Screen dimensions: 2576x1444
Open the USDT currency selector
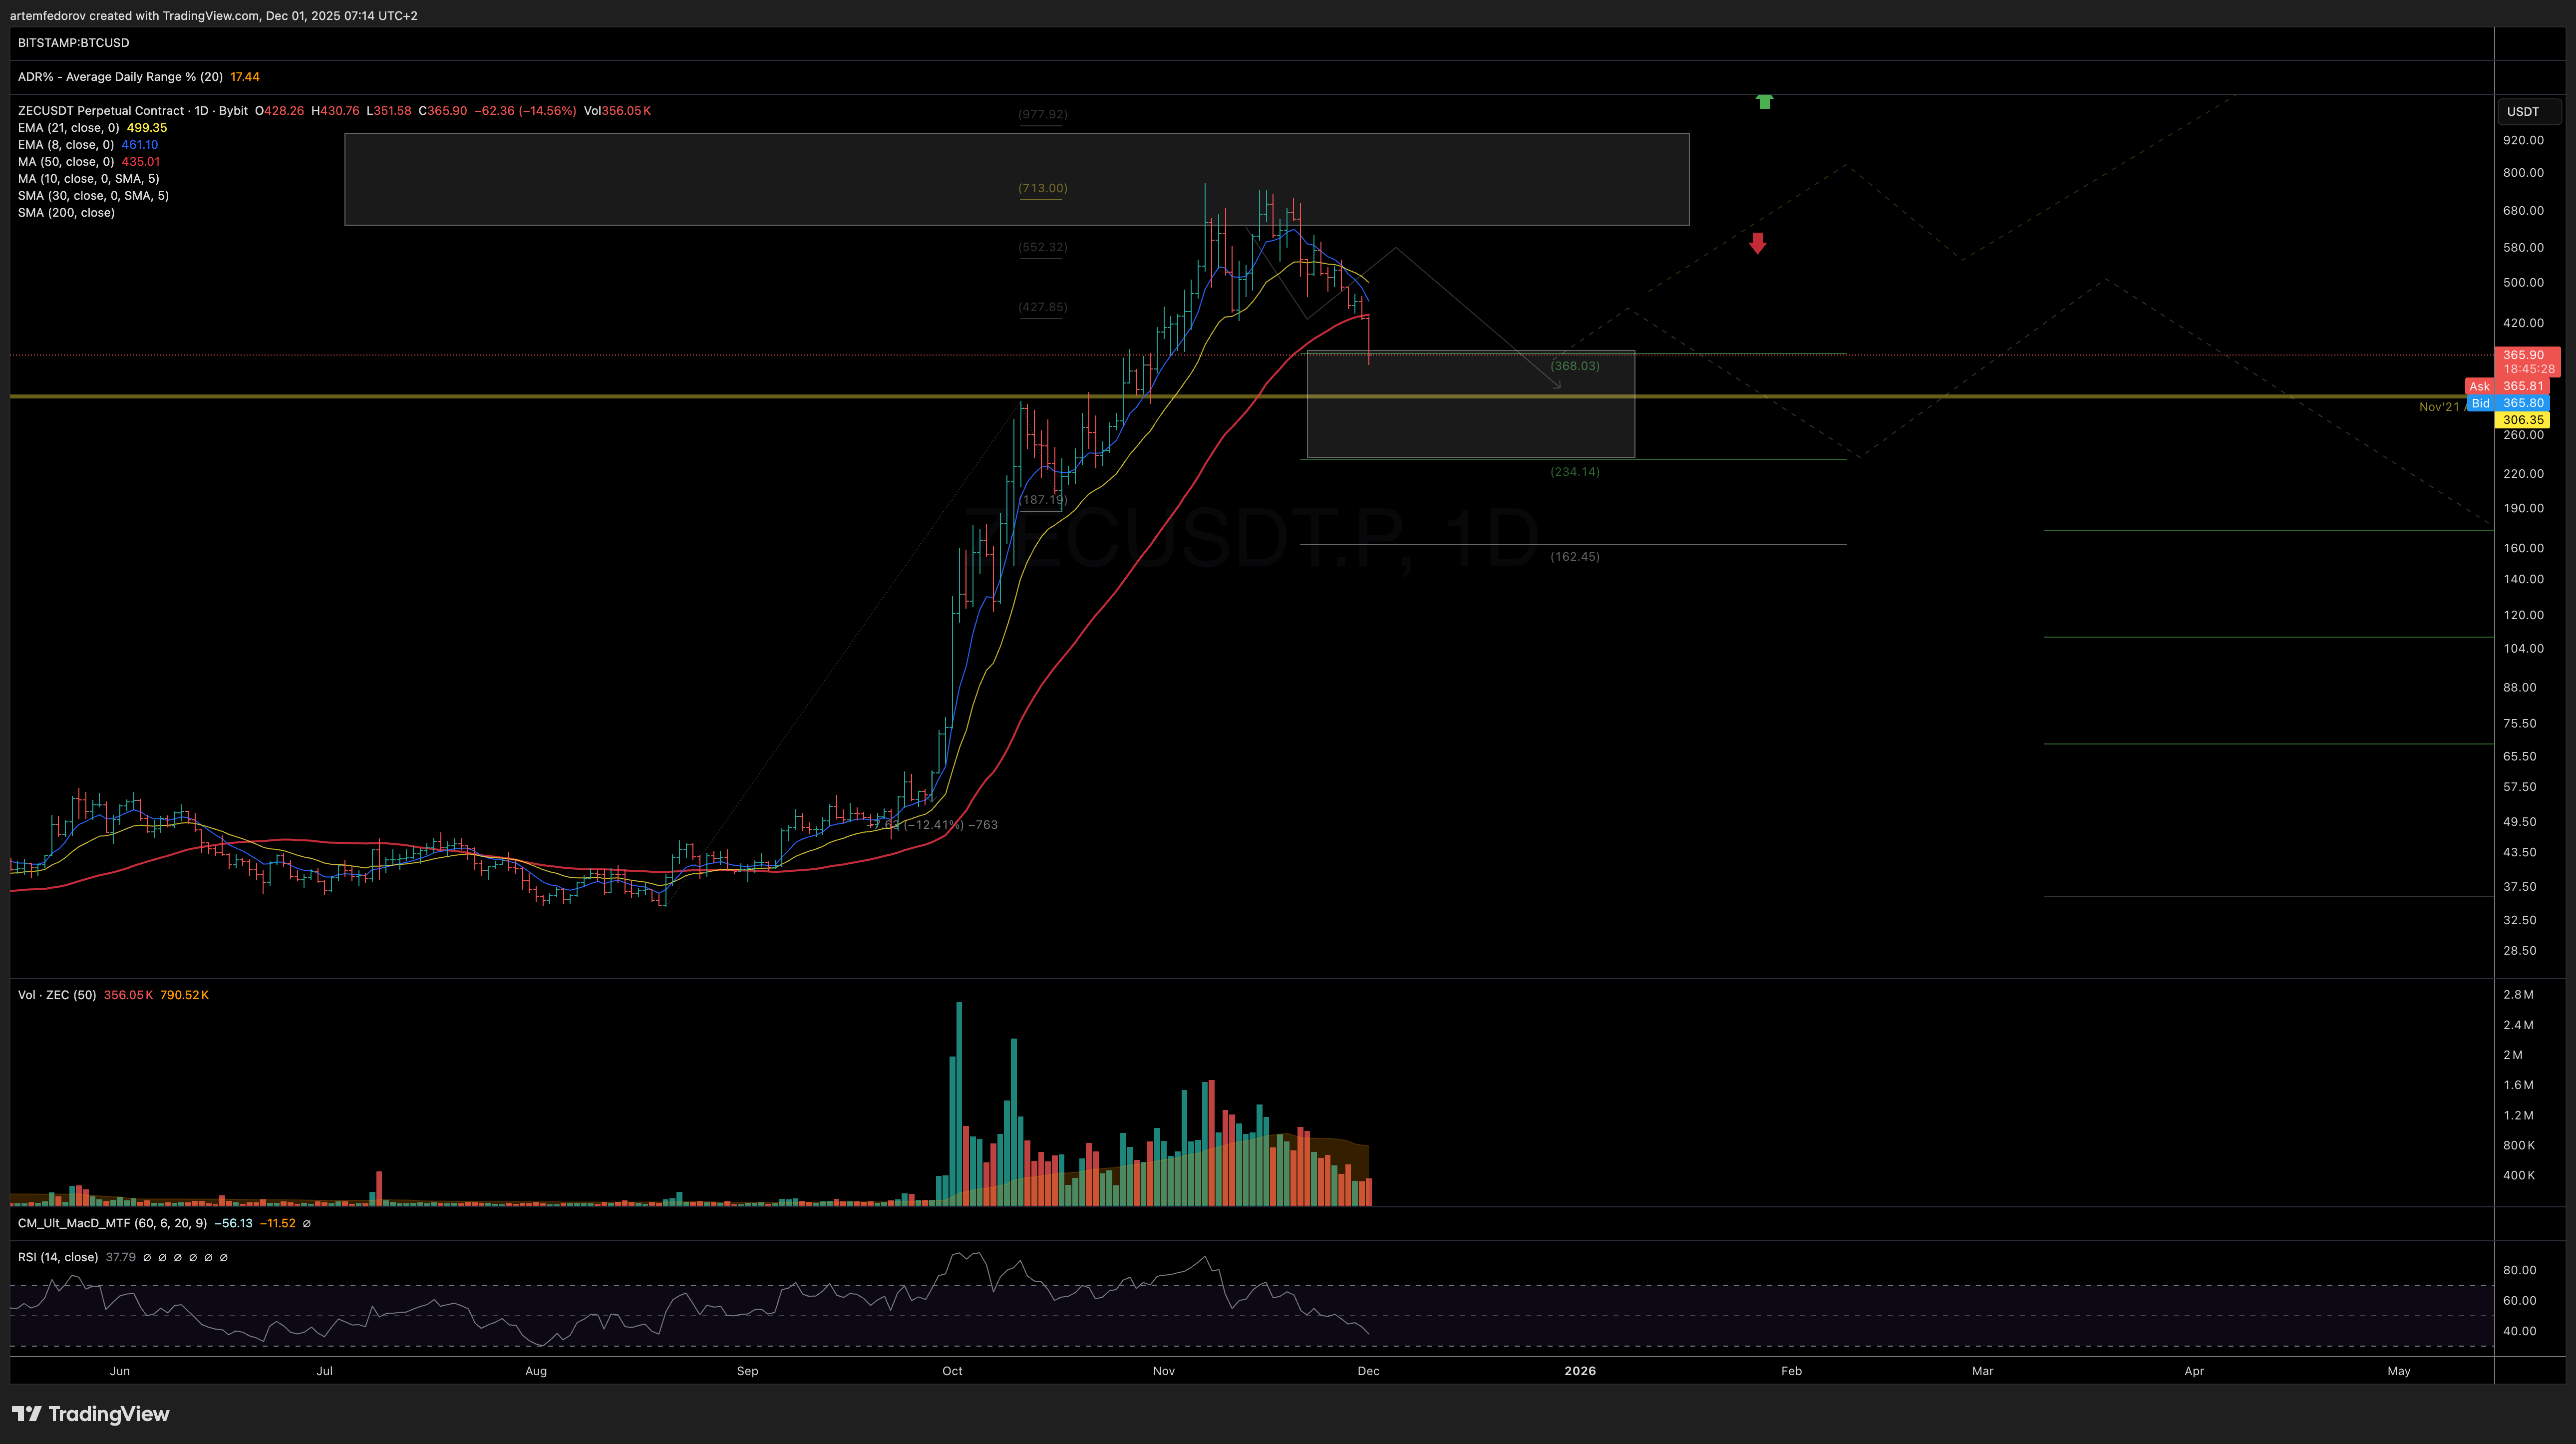(2529, 111)
